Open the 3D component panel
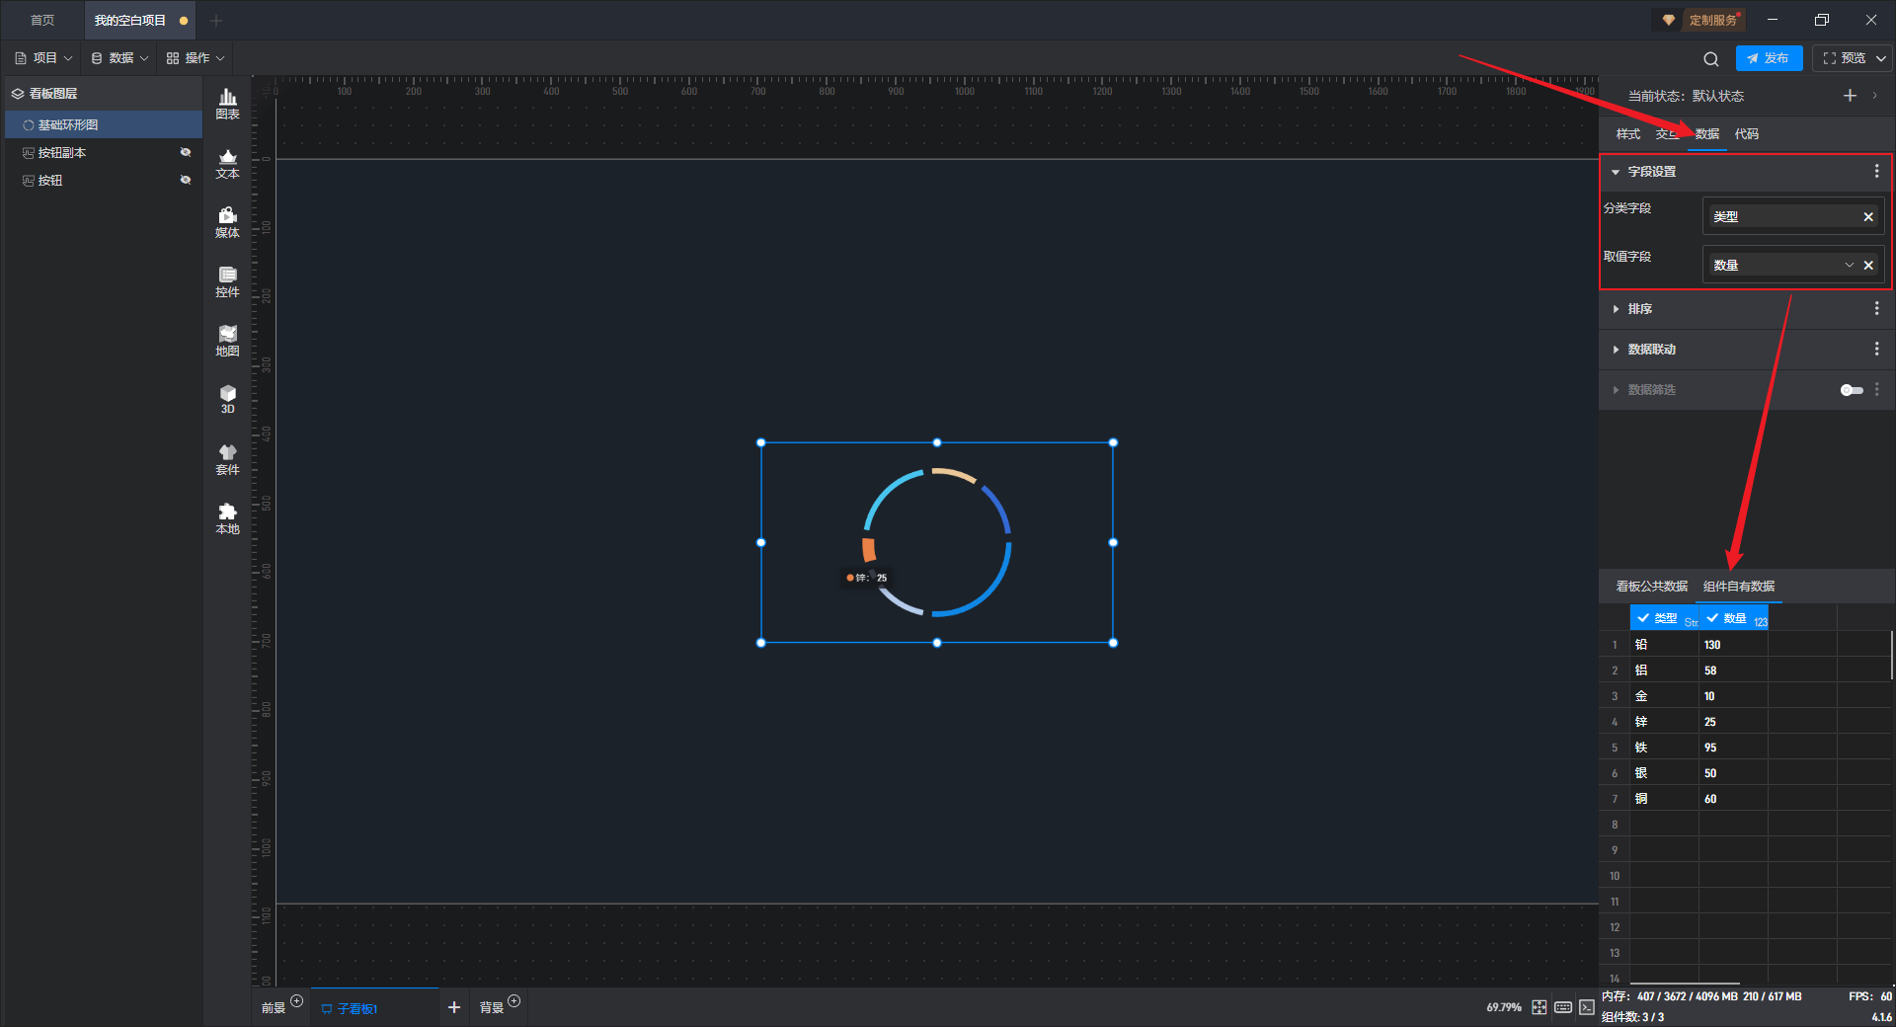1896x1027 pixels. coord(227,399)
